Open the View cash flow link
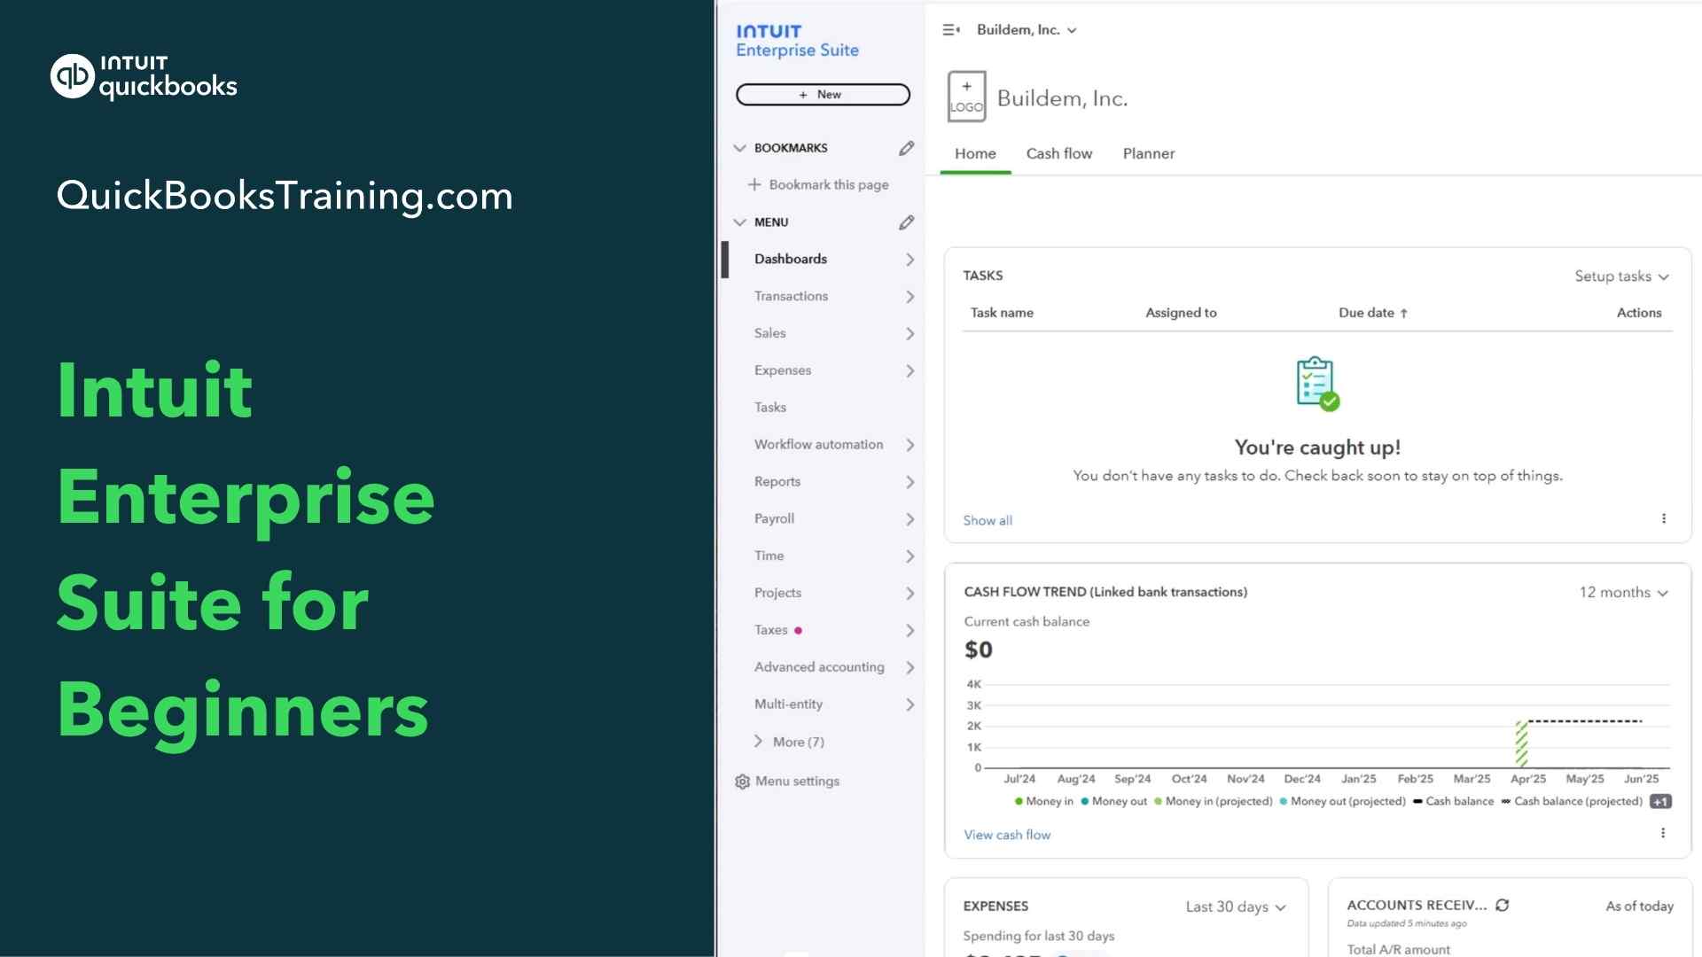 (1007, 835)
